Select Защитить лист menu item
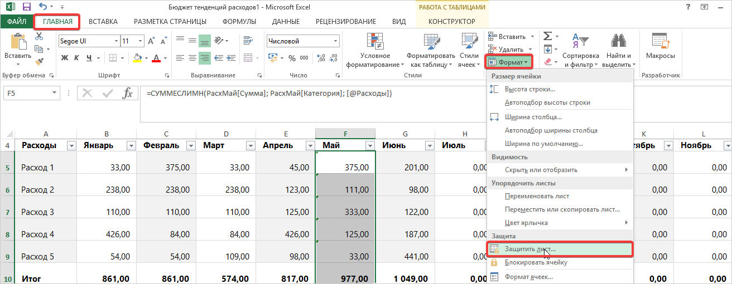Viewport: 732px width, 284px height. (x=530, y=249)
